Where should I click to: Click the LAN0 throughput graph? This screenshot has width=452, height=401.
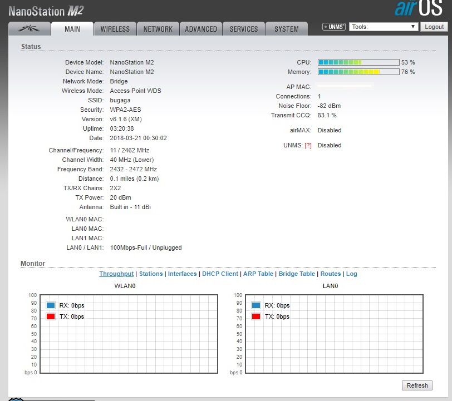334,334
